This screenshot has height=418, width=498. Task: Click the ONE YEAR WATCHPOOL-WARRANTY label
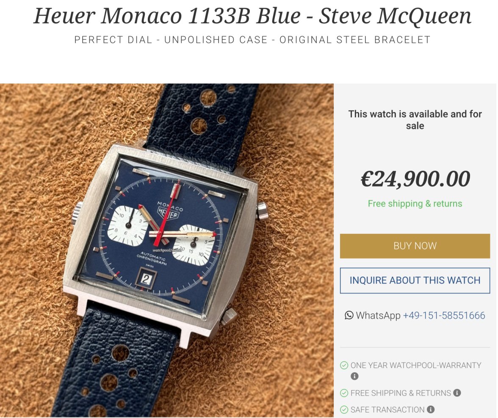click(x=416, y=365)
